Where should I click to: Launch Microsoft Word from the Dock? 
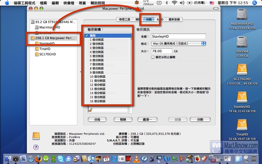[x=167, y=159]
